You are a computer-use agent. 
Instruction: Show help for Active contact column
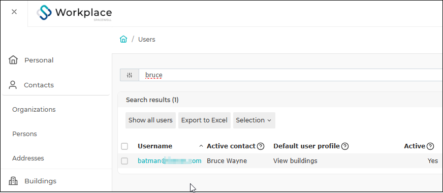261,146
